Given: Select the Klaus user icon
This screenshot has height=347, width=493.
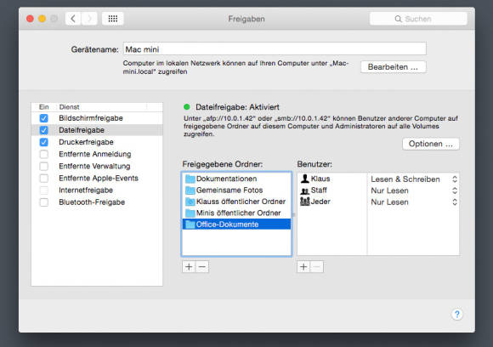Looking at the screenshot, I should 304,179.
